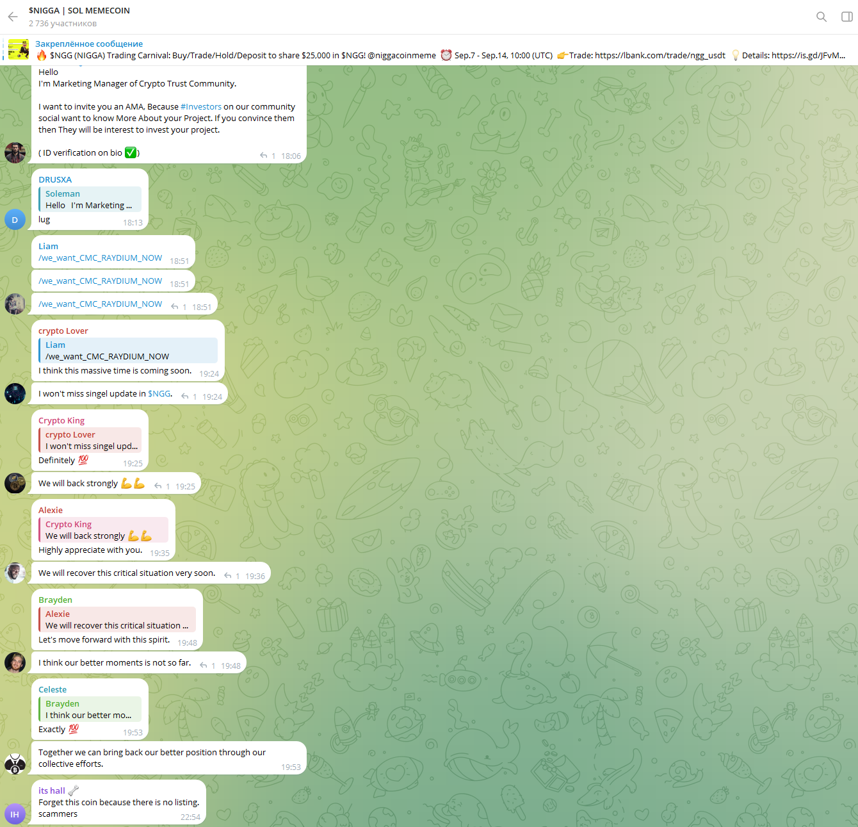Screen dimensions: 858x827
Task: Click the $NGG cashtag link
Action: [x=159, y=394]
